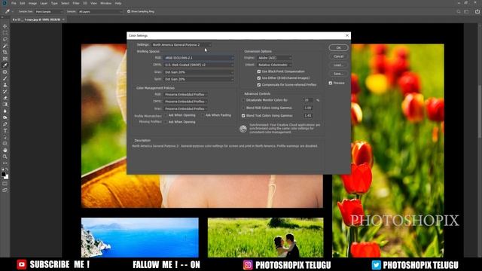Open the rendering Intent dropdown
This screenshot has width=482, height=271.
[274, 65]
